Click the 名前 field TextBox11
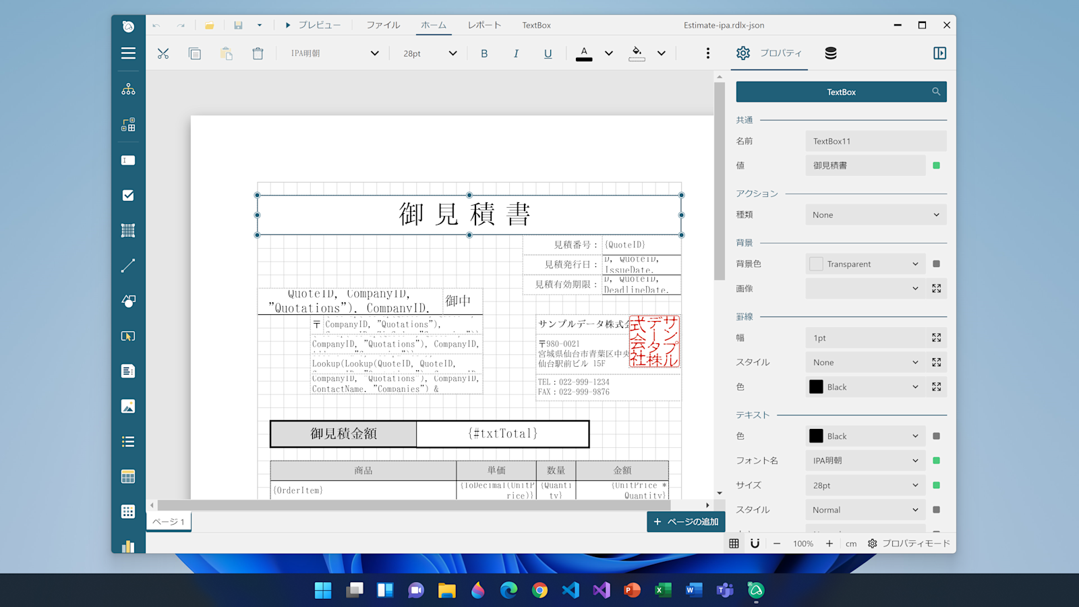Screen dimensions: 1079x607 pos(875,141)
